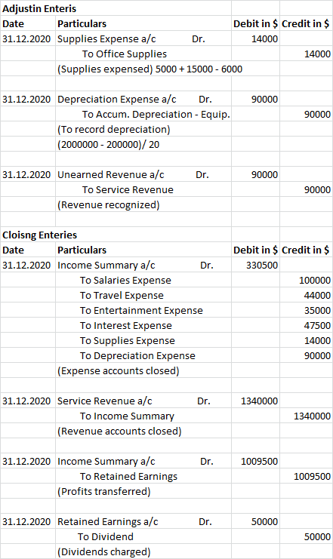This screenshot has height=559, width=333.
Task: Click the 31.12.2020 date beside Unearned Revenue a/c
Action: [27, 174]
